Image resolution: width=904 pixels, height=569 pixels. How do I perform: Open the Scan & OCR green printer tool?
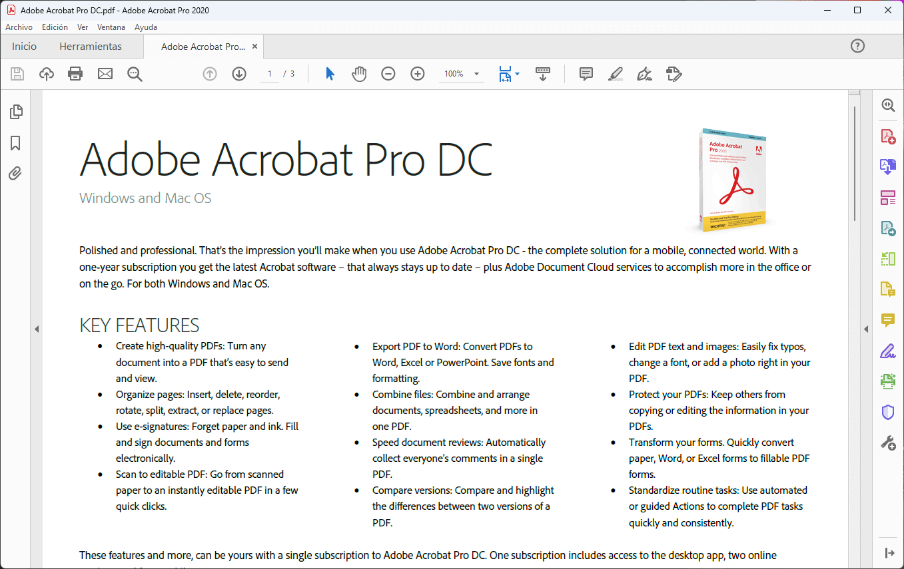pyautogui.click(x=888, y=381)
